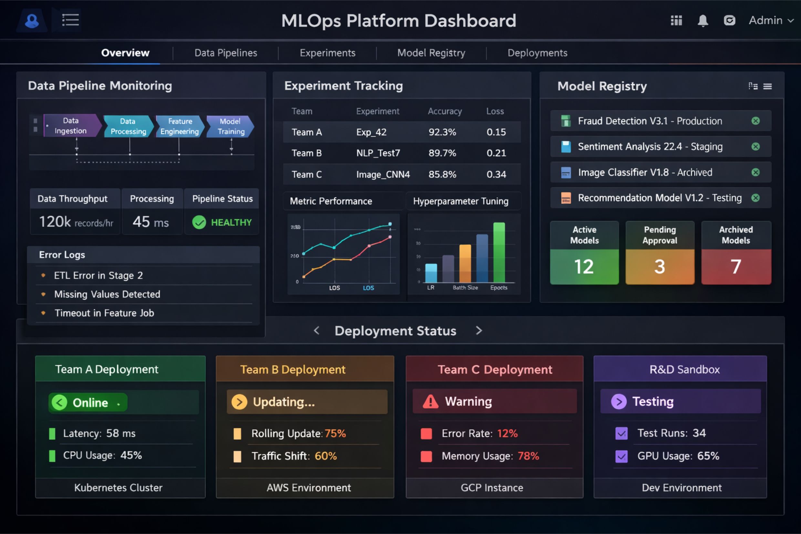Click the green HEALTHY status checkmark
The image size is (801, 534).
pyautogui.click(x=199, y=222)
